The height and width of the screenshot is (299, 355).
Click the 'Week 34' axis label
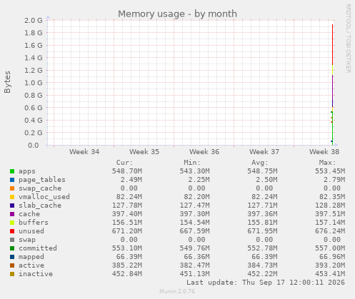click(84, 152)
